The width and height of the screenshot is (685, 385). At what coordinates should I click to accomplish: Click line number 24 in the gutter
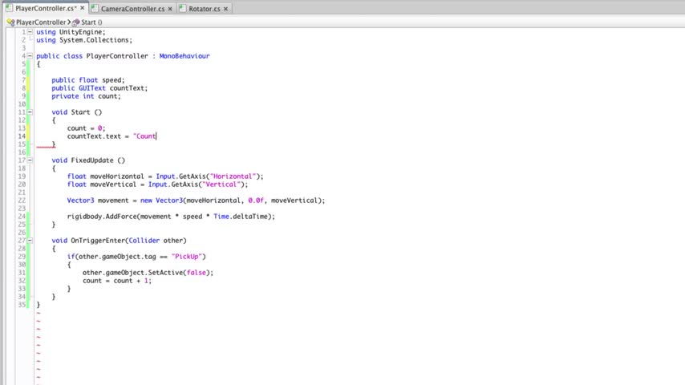[x=22, y=217]
